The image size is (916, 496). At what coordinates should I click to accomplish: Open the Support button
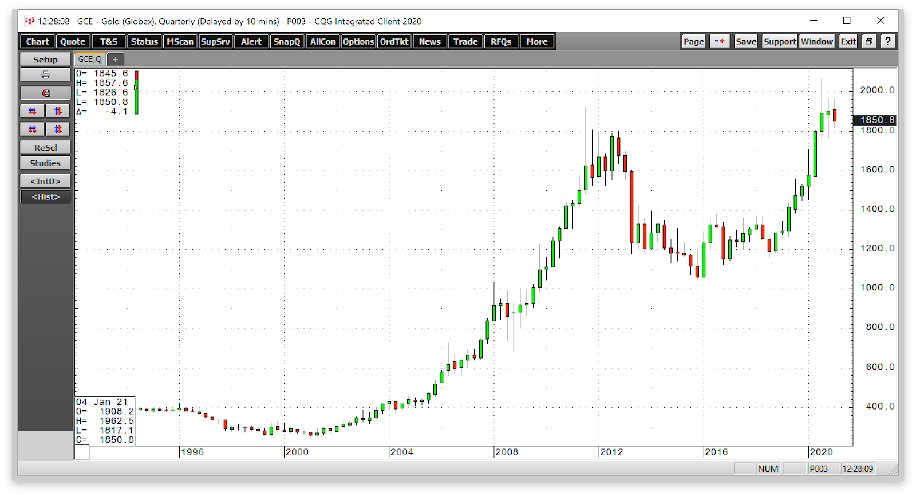tap(780, 41)
